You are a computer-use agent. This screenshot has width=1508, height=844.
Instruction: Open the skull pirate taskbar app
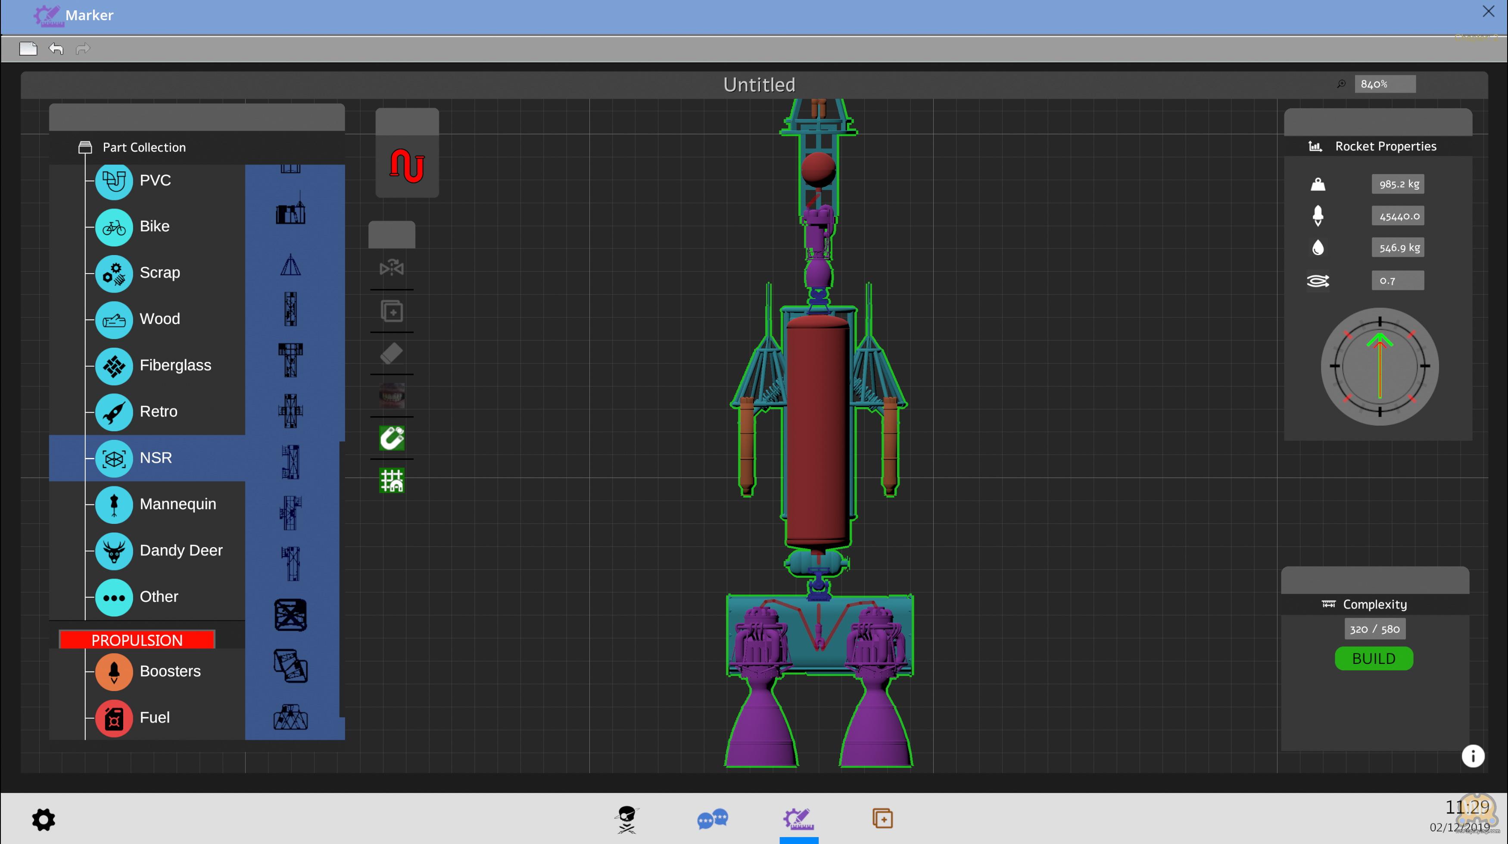tap(626, 819)
